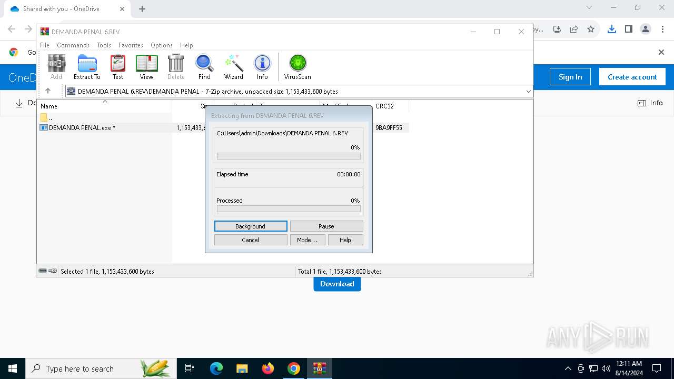Viewport: 674px width, 379px height.
Task: Click Create account on OneDrive
Action: (632, 77)
